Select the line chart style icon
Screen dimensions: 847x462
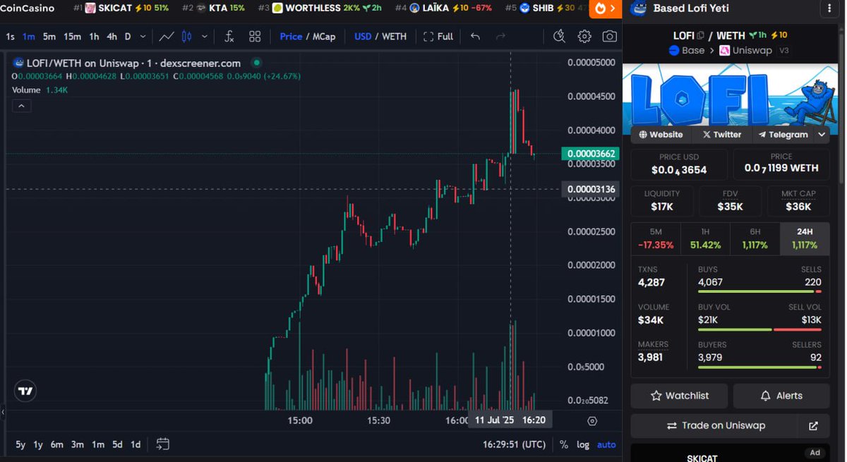click(x=167, y=37)
